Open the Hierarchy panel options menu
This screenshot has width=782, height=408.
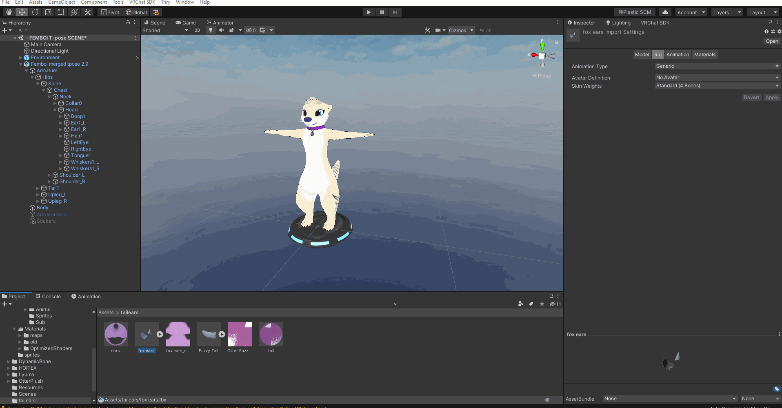pos(135,22)
